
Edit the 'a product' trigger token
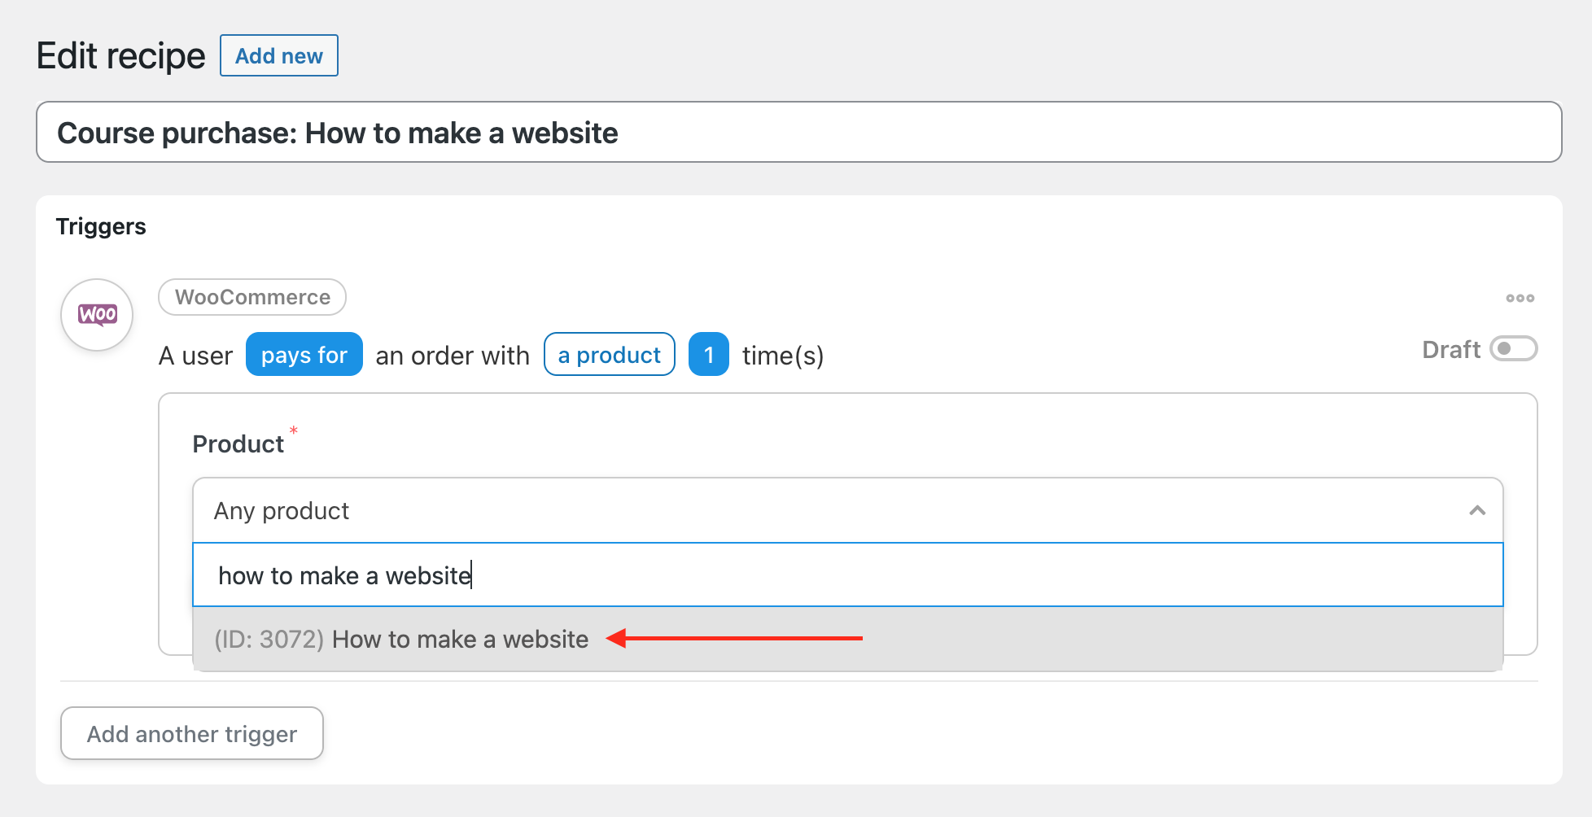click(x=609, y=355)
